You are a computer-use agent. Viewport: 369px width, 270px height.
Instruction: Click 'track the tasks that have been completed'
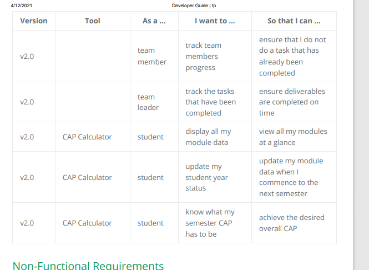pos(211,102)
